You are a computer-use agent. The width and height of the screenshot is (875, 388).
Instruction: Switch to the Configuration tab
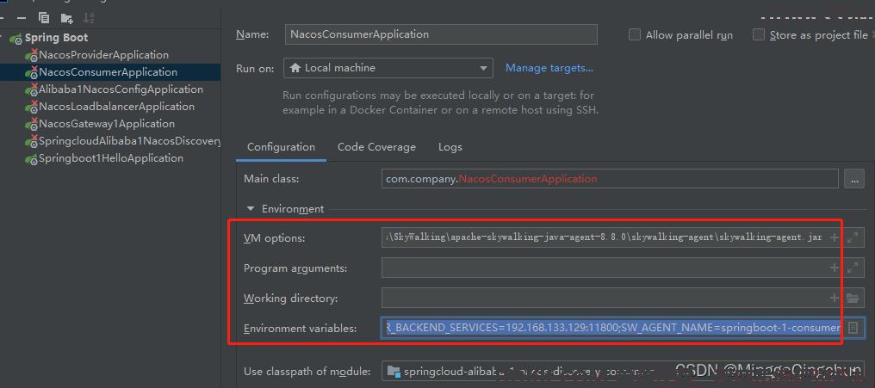pyautogui.click(x=282, y=147)
